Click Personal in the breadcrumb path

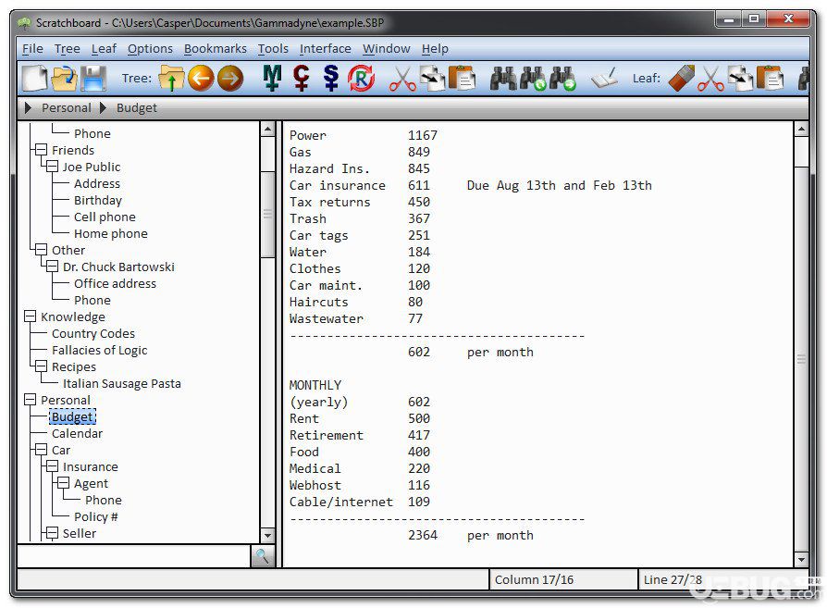(67, 107)
